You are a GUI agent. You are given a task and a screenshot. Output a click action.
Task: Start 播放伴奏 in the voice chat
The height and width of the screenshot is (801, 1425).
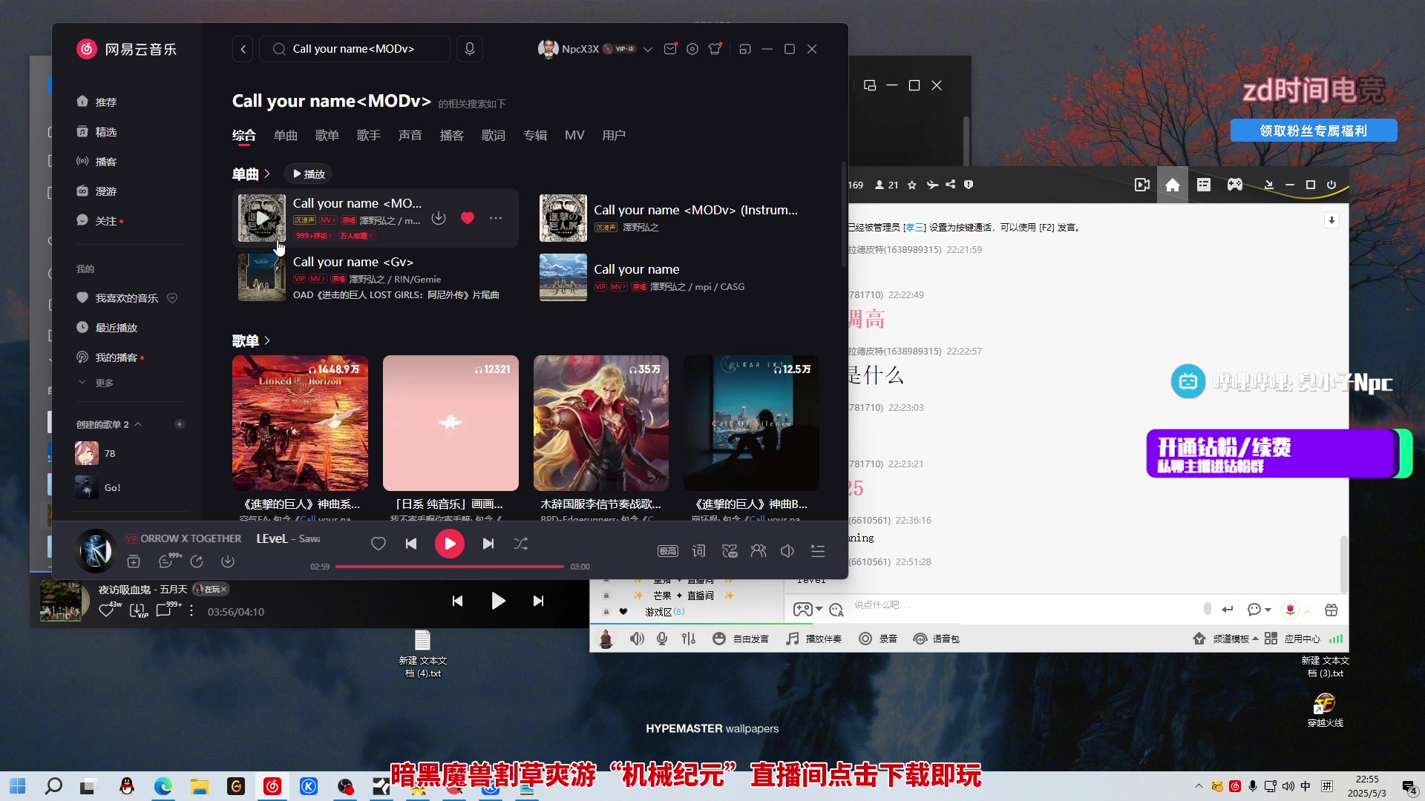tap(814, 639)
